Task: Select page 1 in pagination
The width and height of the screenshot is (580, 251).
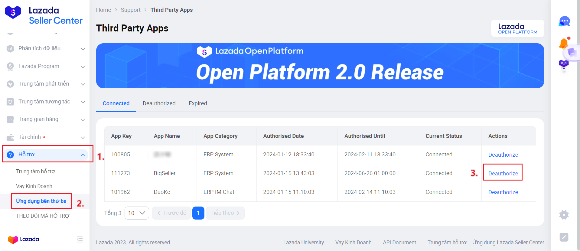Action: point(198,213)
